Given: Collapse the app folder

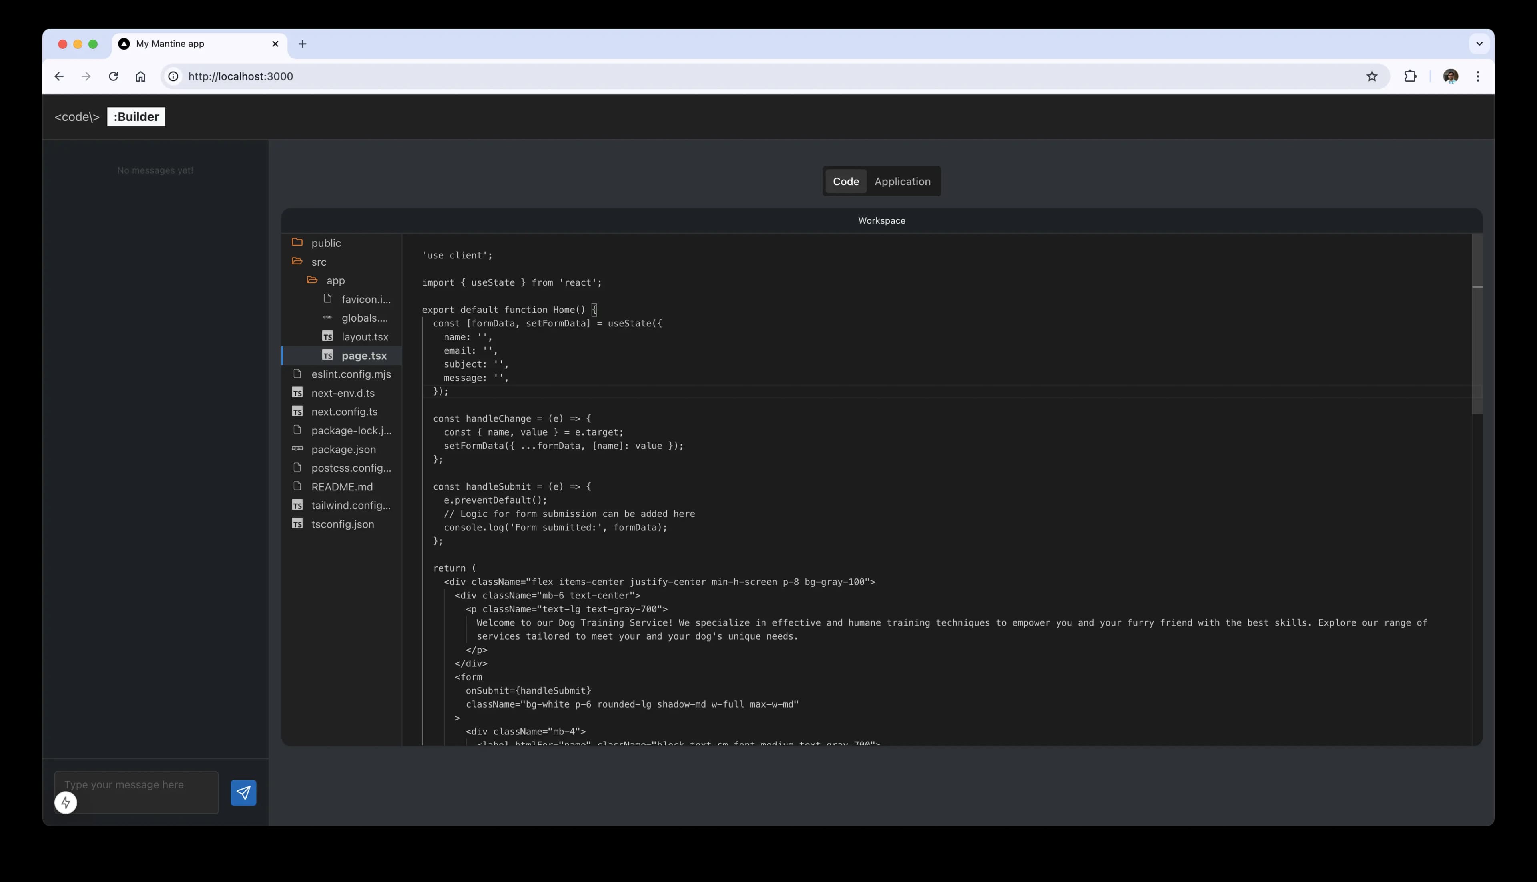Looking at the screenshot, I should (341, 280).
